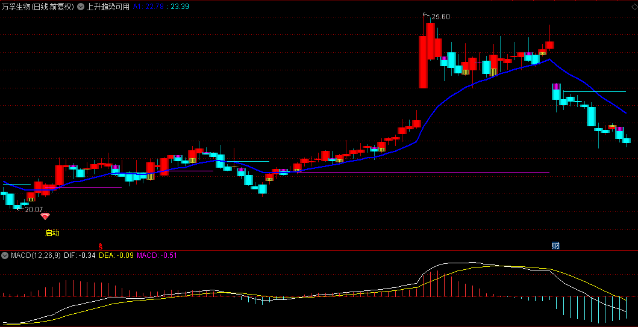Screen dimensions: 638x327
Task: Click the DEA: -0.09 value
Action: [116, 255]
